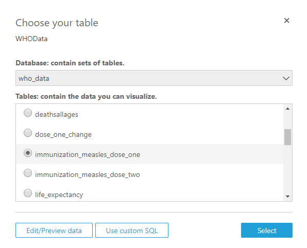This screenshot has height=248, width=307.
Task: Select the life_expectancy radio option
Action: (x=28, y=193)
